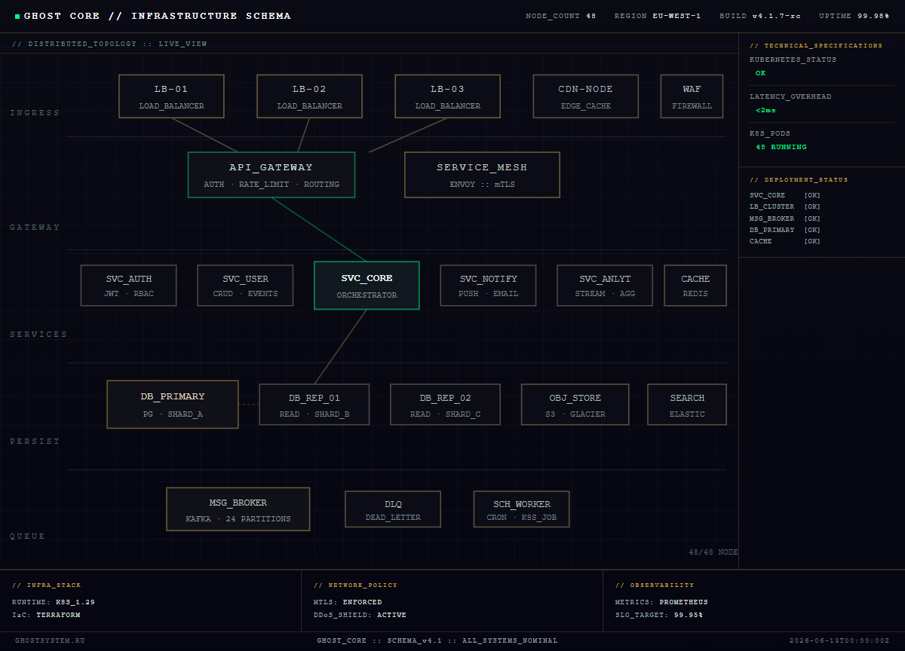The image size is (905, 651).
Task: Select the DLQ dead letter node
Action: pos(393,509)
